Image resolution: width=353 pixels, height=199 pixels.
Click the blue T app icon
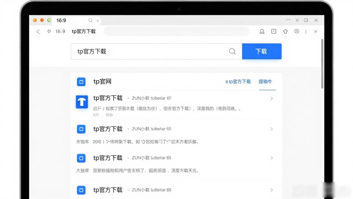[x=82, y=102]
